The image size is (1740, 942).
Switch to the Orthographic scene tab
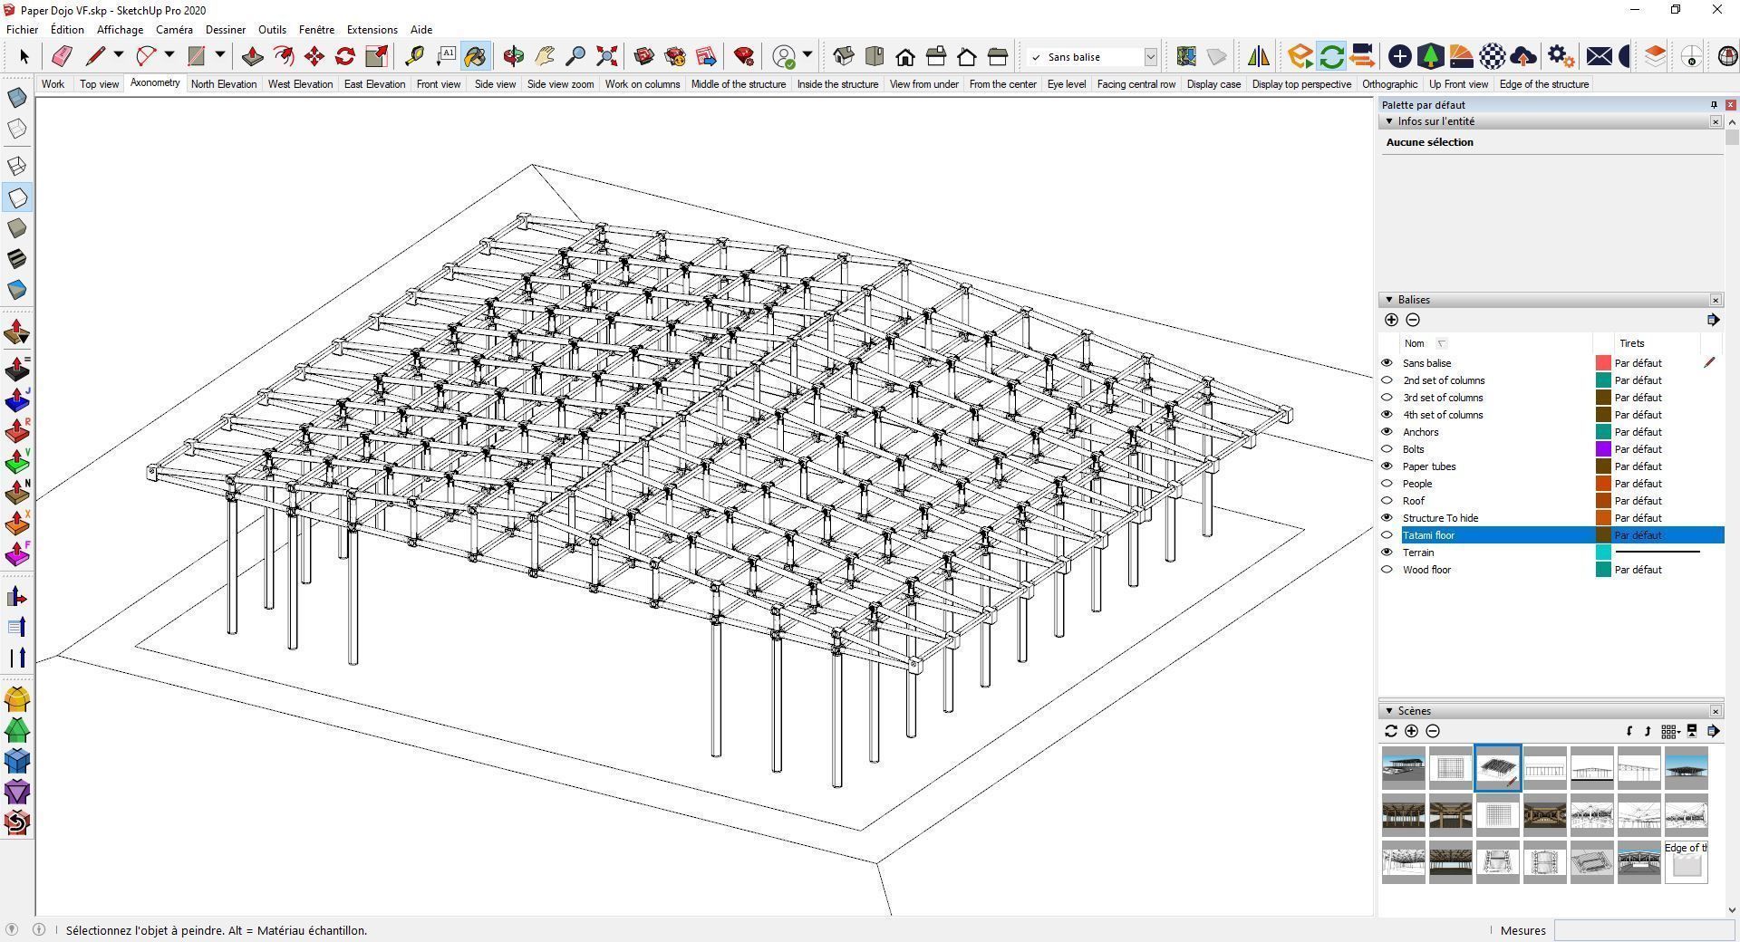click(1389, 84)
